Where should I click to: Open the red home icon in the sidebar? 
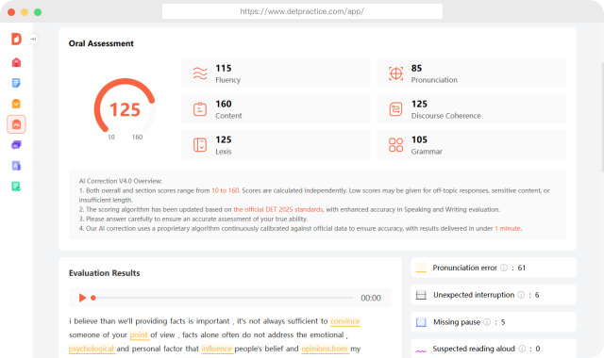(x=16, y=62)
